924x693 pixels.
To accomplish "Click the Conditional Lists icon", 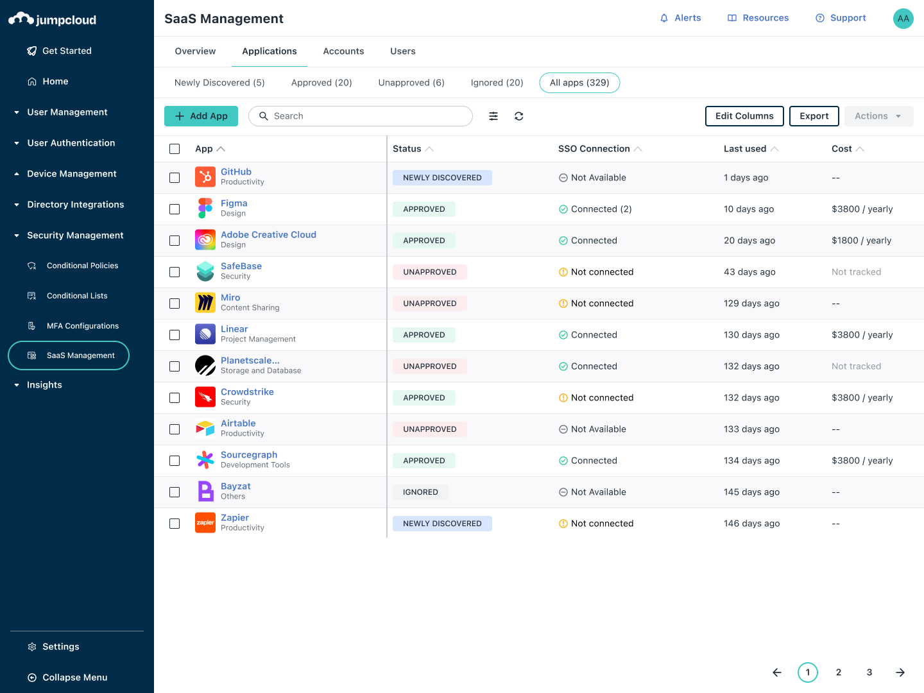I will coord(31,296).
